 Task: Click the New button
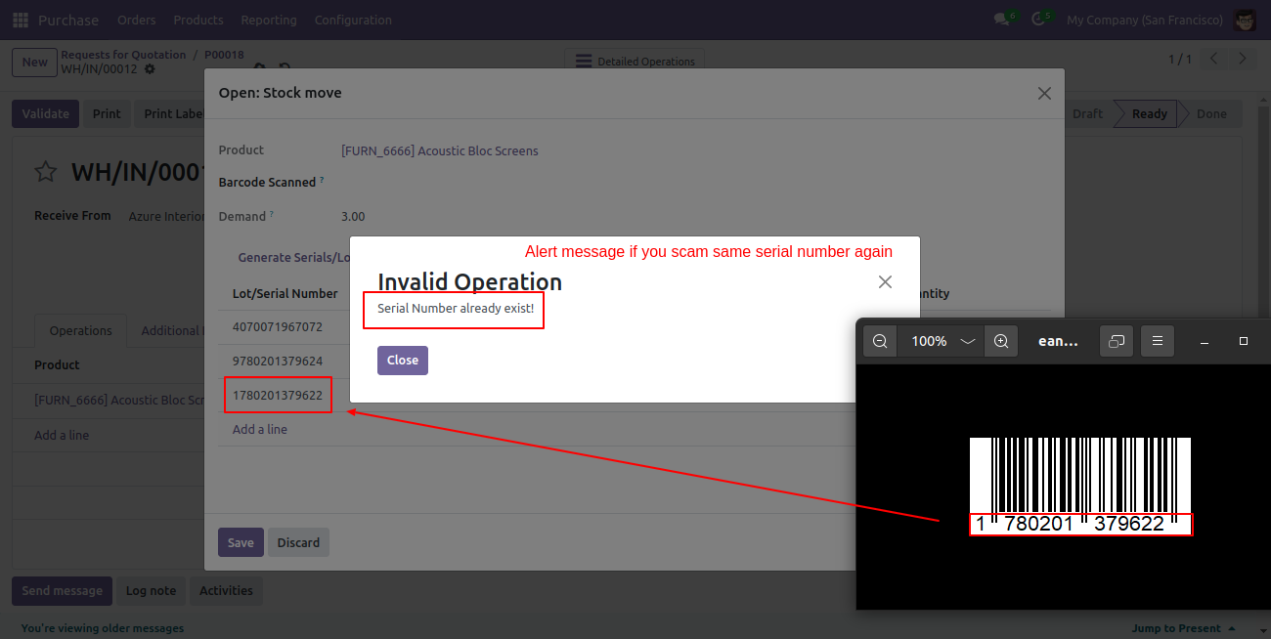click(34, 62)
